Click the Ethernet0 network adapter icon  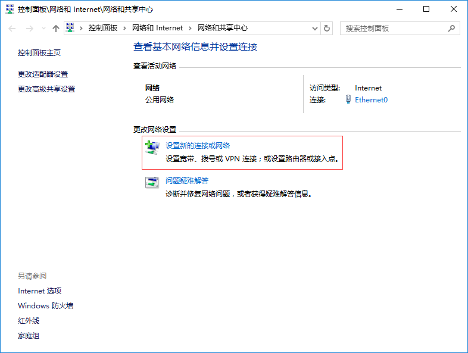(x=348, y=100)
